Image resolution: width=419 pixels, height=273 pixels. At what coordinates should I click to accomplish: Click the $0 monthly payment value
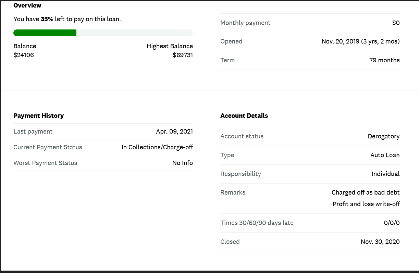pyautogui.click(x=396, y=23)
